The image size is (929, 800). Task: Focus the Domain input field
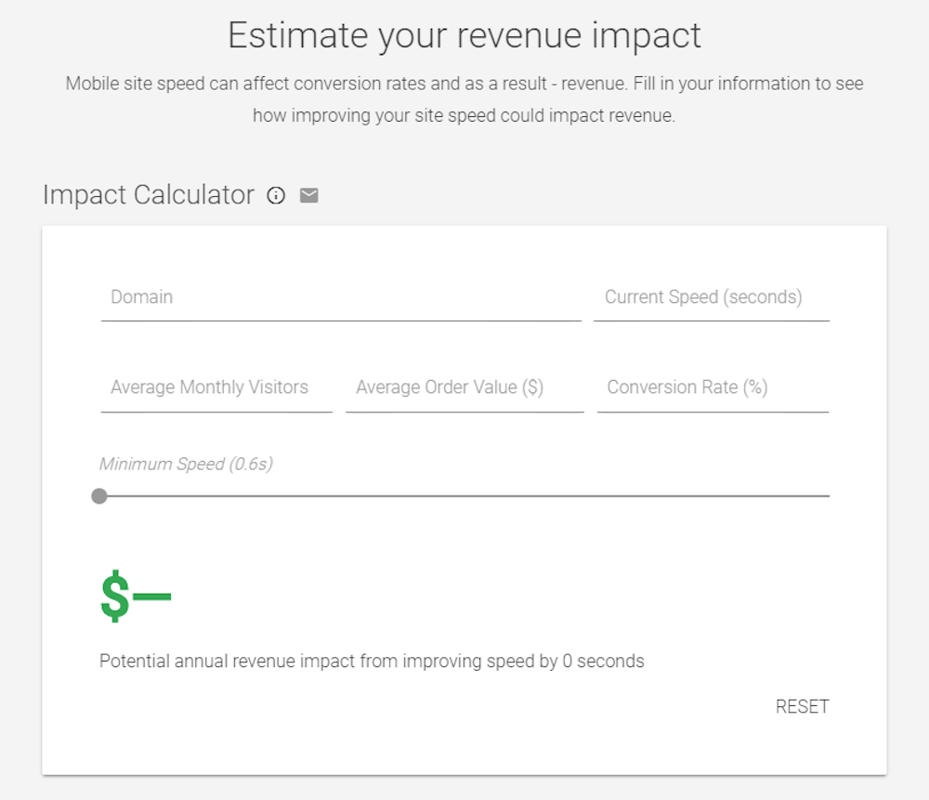(341, 298)
